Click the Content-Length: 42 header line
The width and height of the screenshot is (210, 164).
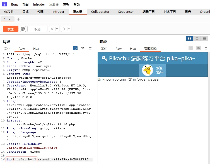point(24,62)
